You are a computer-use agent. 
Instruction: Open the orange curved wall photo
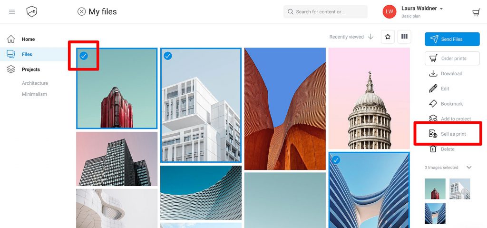point(285,109)
